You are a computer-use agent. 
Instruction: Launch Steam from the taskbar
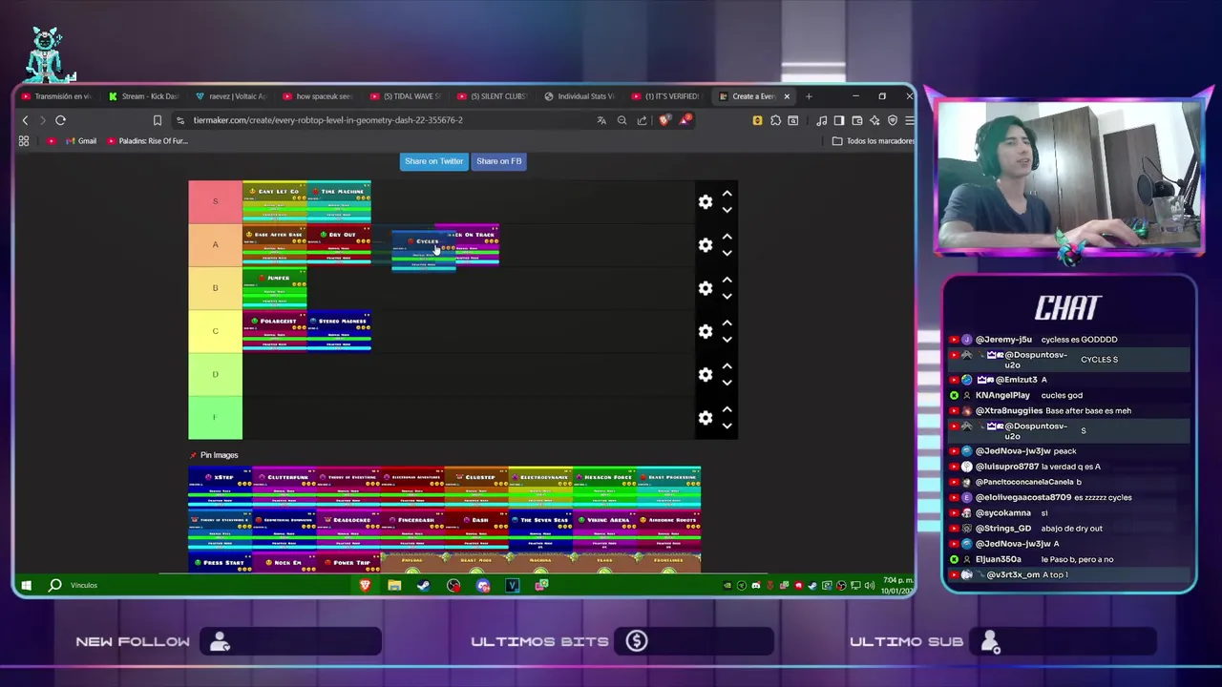(x=424, y=585)
